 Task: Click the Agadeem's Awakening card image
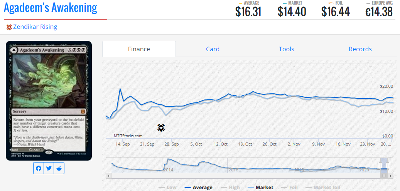(x=49, y=100)
